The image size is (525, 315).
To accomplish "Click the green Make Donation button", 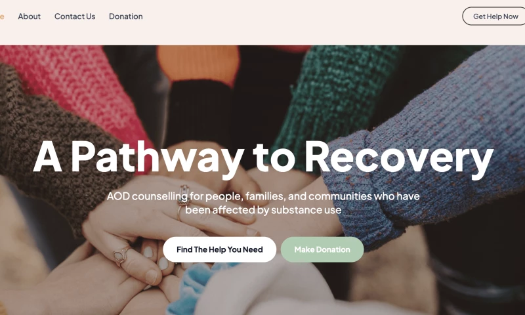I will [322, 249].
